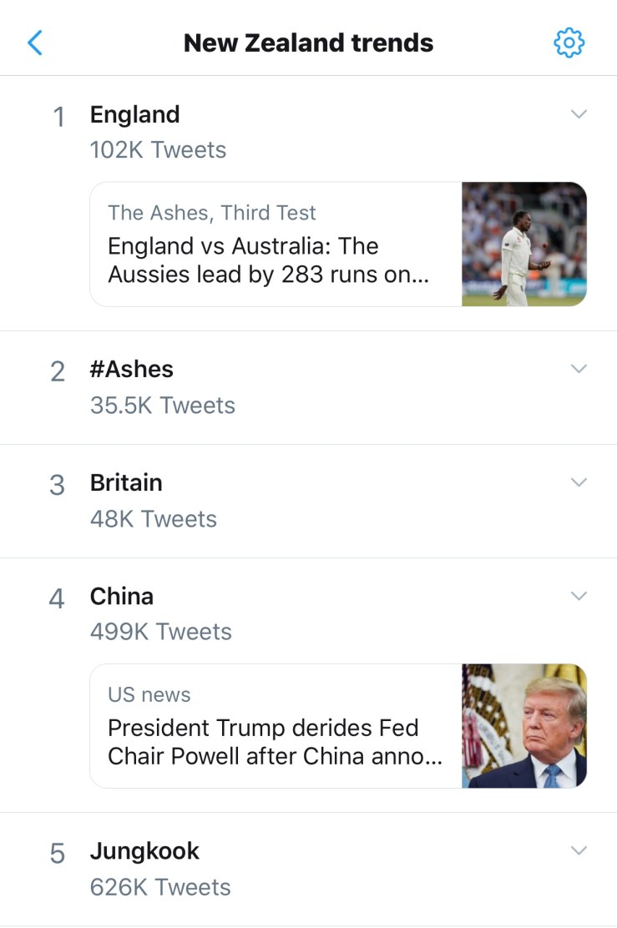
Task: Select The Ashes, Third Test label
Action: 212,213
